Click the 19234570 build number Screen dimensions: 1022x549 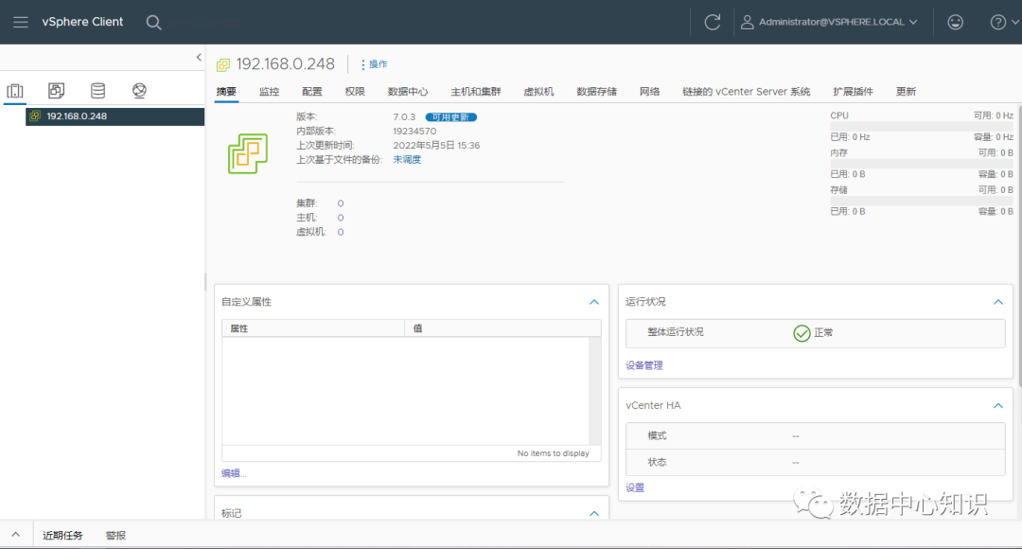click(414, 131)
